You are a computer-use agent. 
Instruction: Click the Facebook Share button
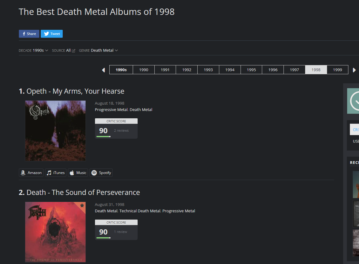pos(29,34)
